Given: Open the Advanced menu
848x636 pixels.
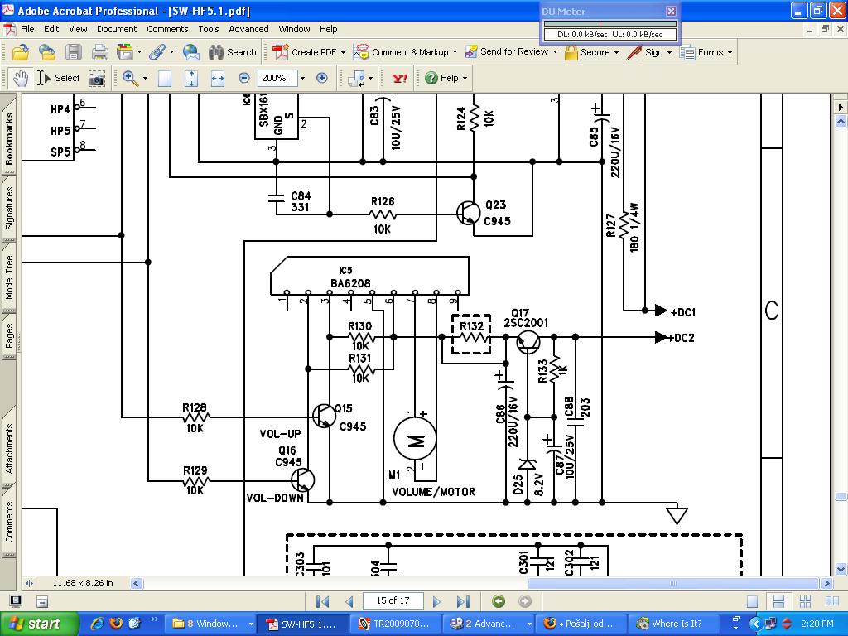Looking at the screenshot, I should coord(248,29).
